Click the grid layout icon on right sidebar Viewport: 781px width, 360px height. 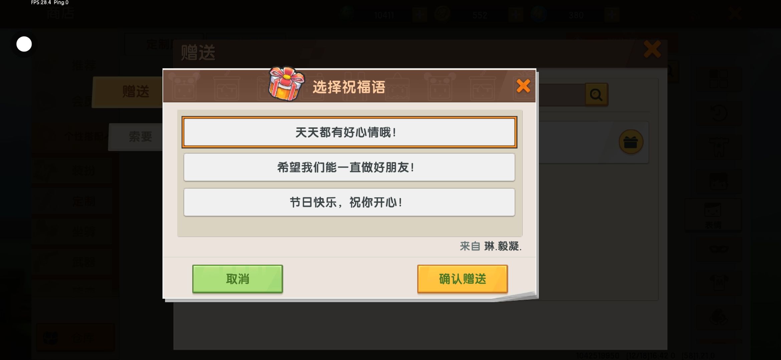(719, 79)
